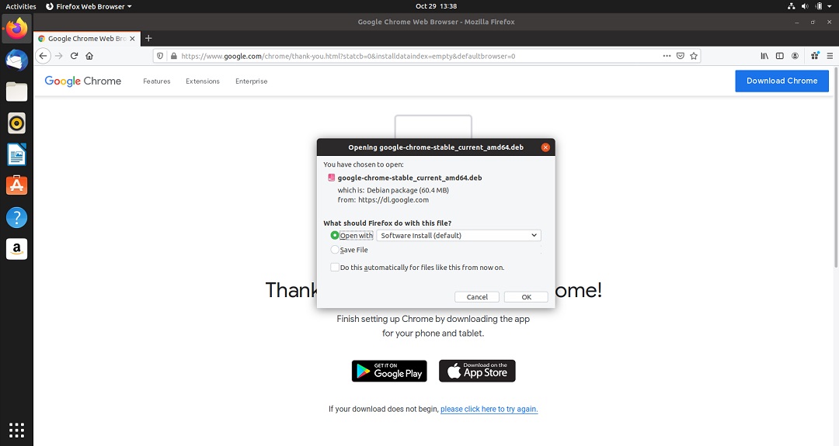
Task: Open the Extensions nav item
Action: (202, 81)
